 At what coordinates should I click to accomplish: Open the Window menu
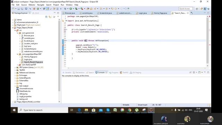[x=69, y=5]
